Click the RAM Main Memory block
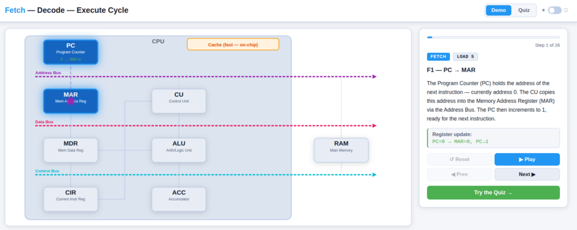Image resolution: width=577 pixels, height=230 pixels. (x=341, y=150)
